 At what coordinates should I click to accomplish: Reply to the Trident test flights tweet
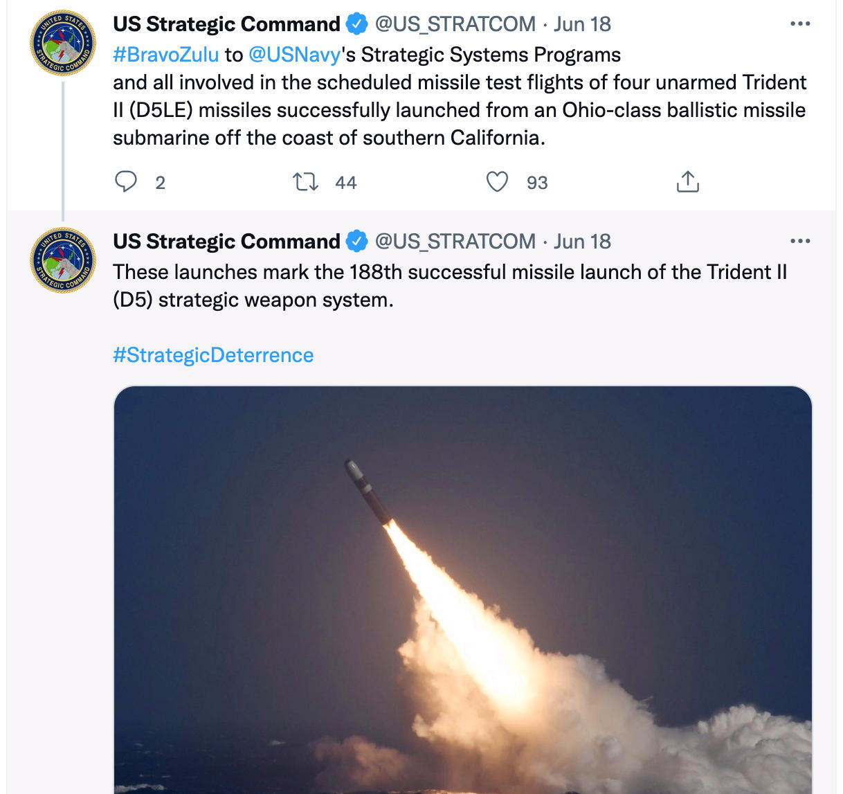[126, 182]
